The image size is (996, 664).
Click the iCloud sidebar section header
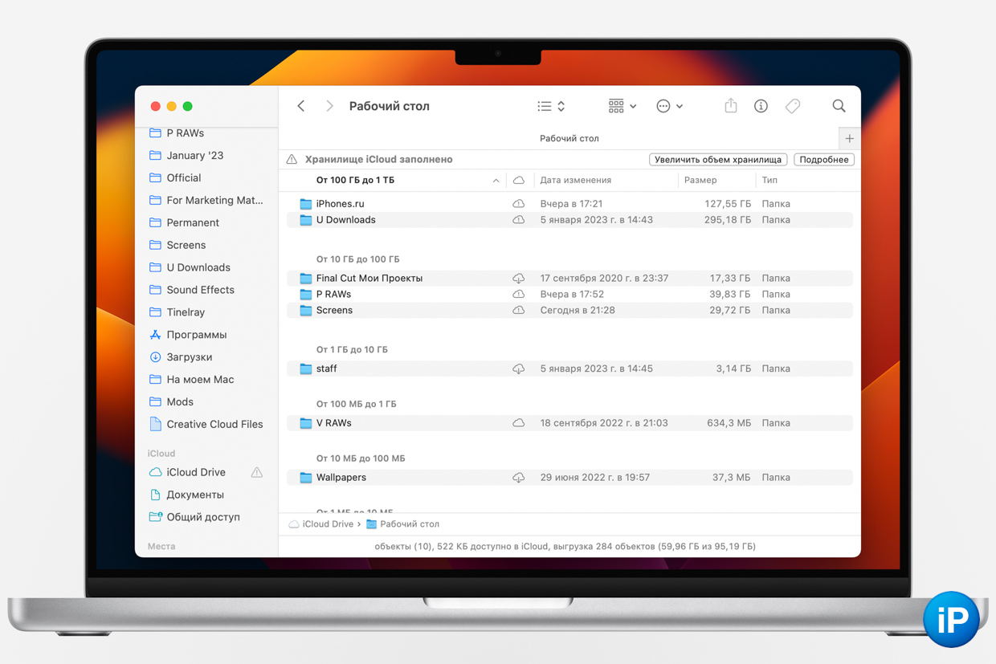pos(161,454)
